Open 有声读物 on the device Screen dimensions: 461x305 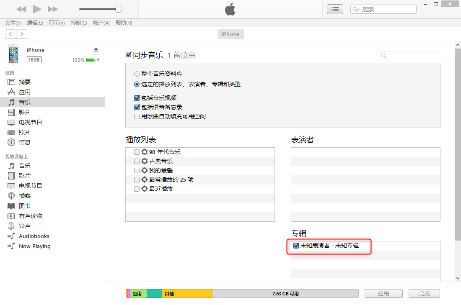pyautogui.click(x=52, y=216)
